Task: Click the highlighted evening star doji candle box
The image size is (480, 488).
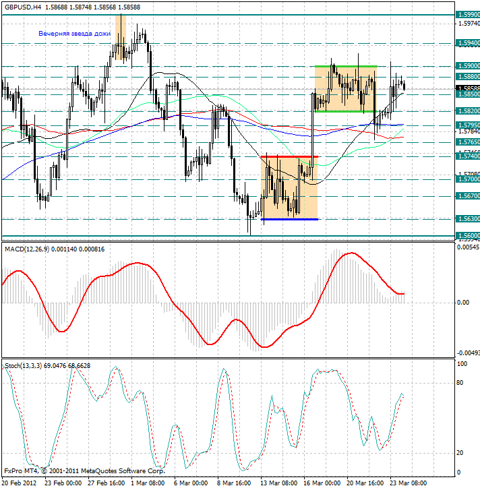Action: tap(121, 37)
